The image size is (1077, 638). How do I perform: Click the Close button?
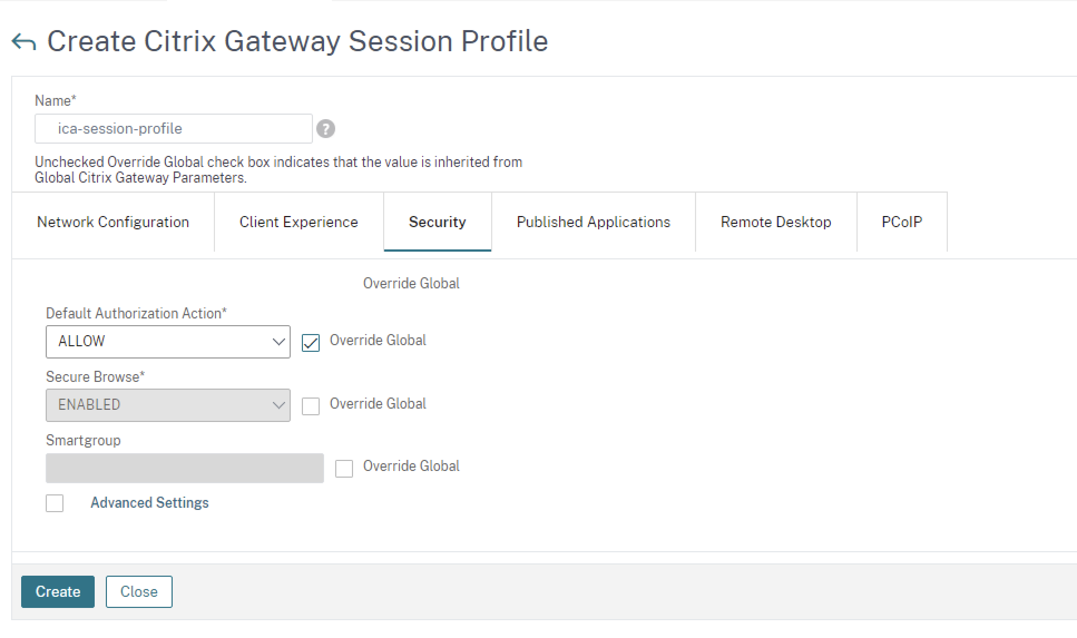[139, 591]
